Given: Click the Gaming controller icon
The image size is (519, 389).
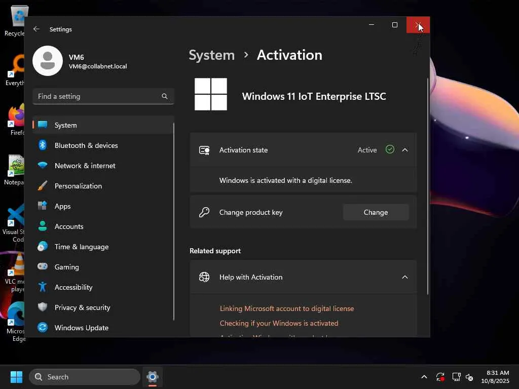Looking at the screenshot, I should pyautogui.click(x=43, y=266).
